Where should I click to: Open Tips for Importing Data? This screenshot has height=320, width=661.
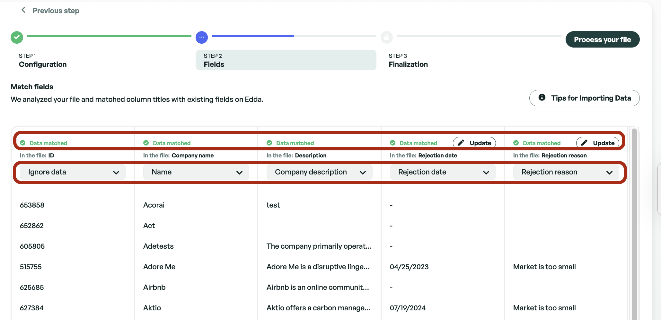[585, 98]
